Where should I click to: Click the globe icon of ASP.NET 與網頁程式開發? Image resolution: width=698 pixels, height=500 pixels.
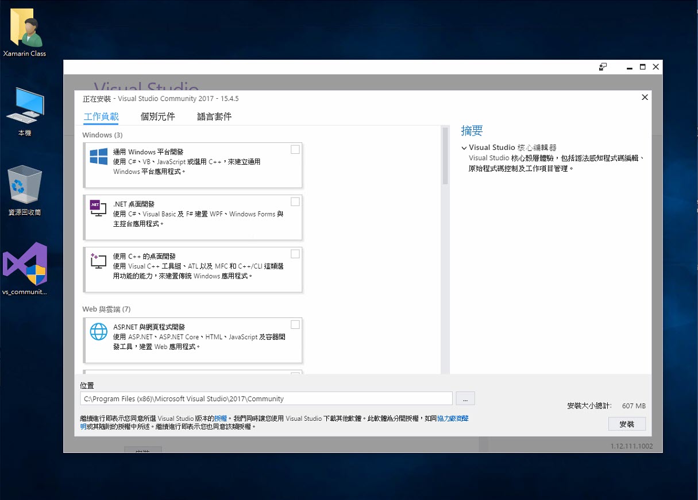(99, 331)
